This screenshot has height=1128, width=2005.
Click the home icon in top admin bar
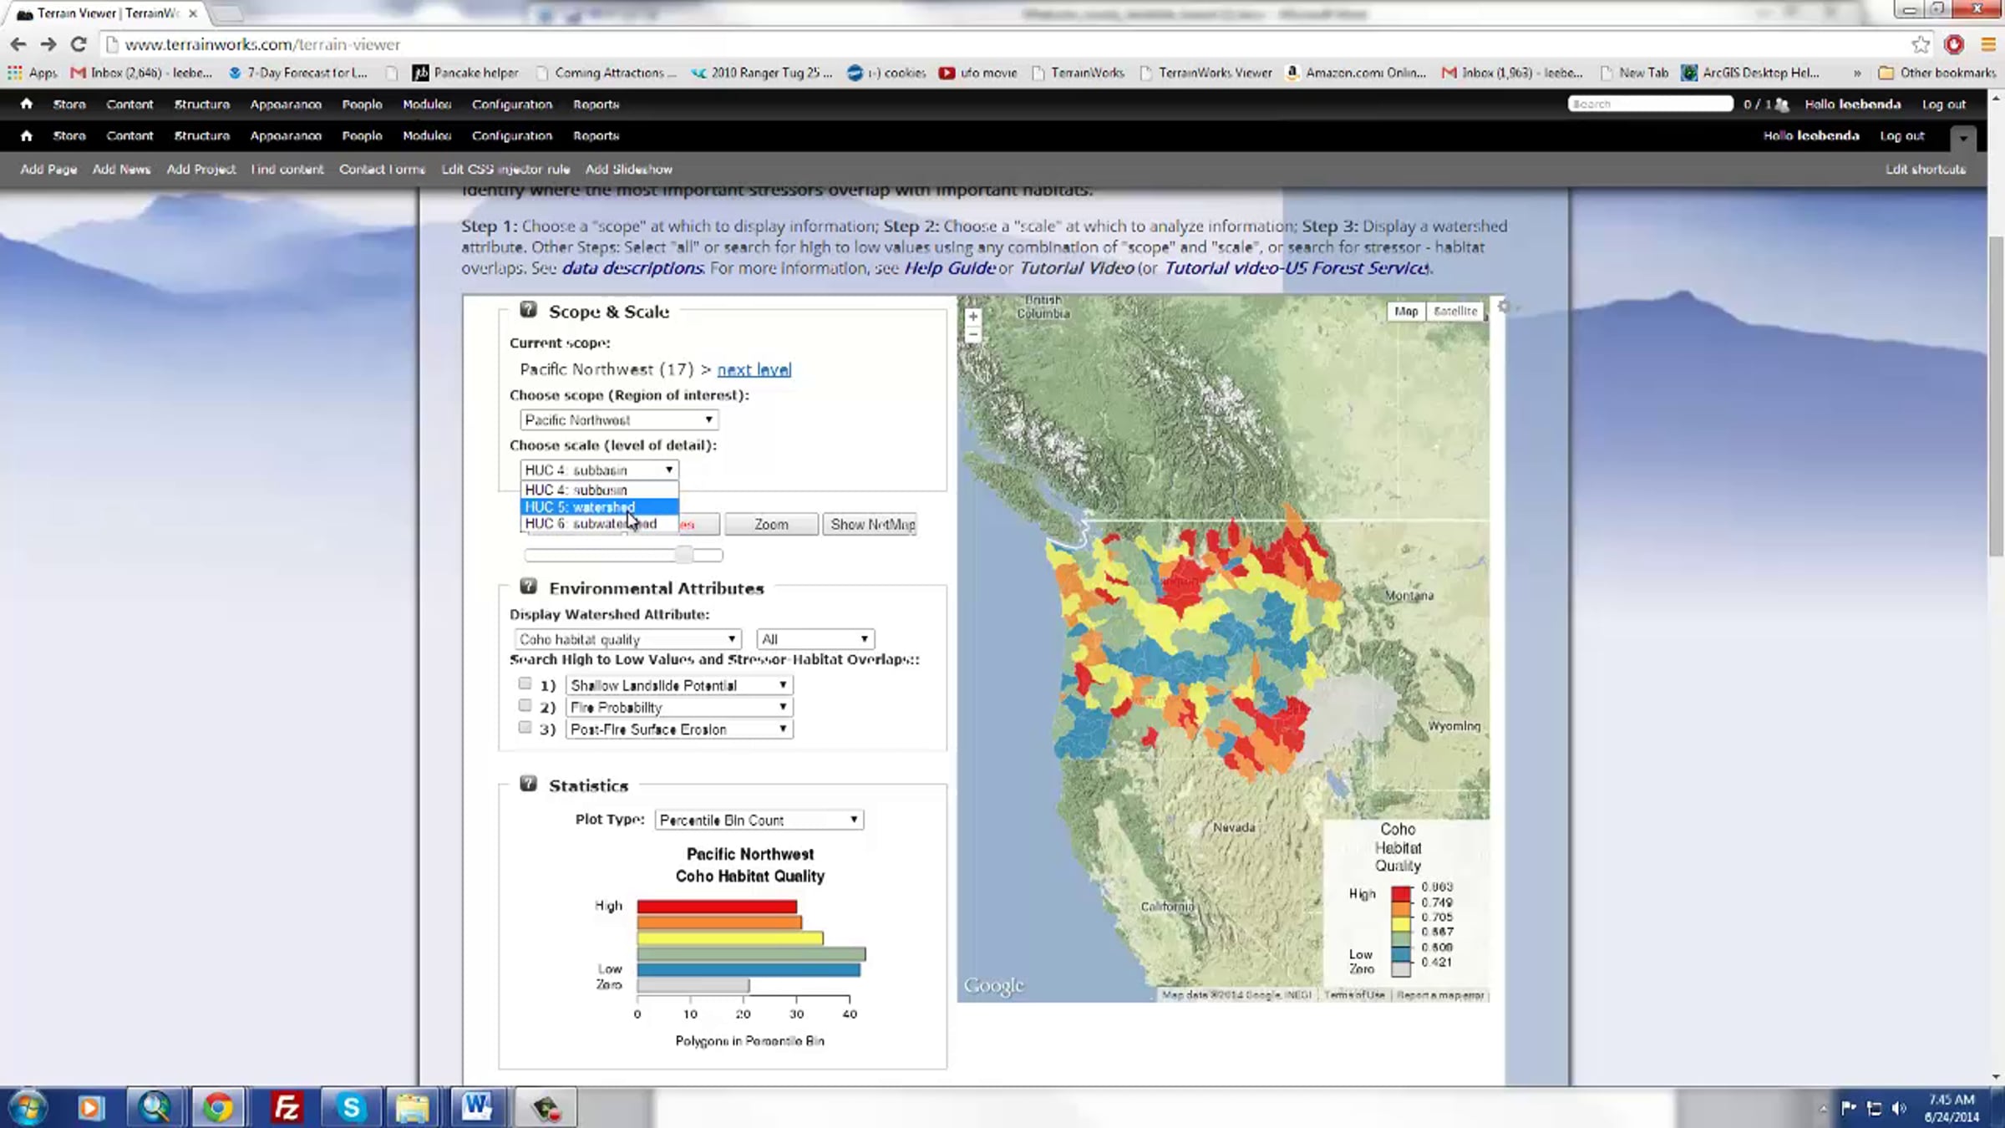(x=27, y=104)
